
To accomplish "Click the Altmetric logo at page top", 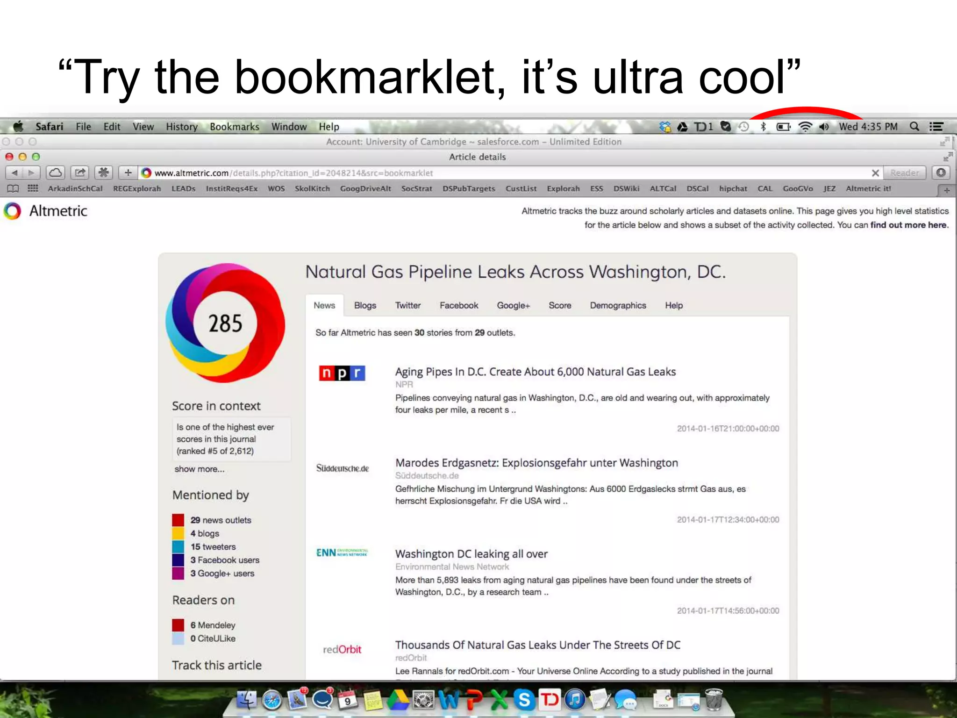I will point(46,211).
